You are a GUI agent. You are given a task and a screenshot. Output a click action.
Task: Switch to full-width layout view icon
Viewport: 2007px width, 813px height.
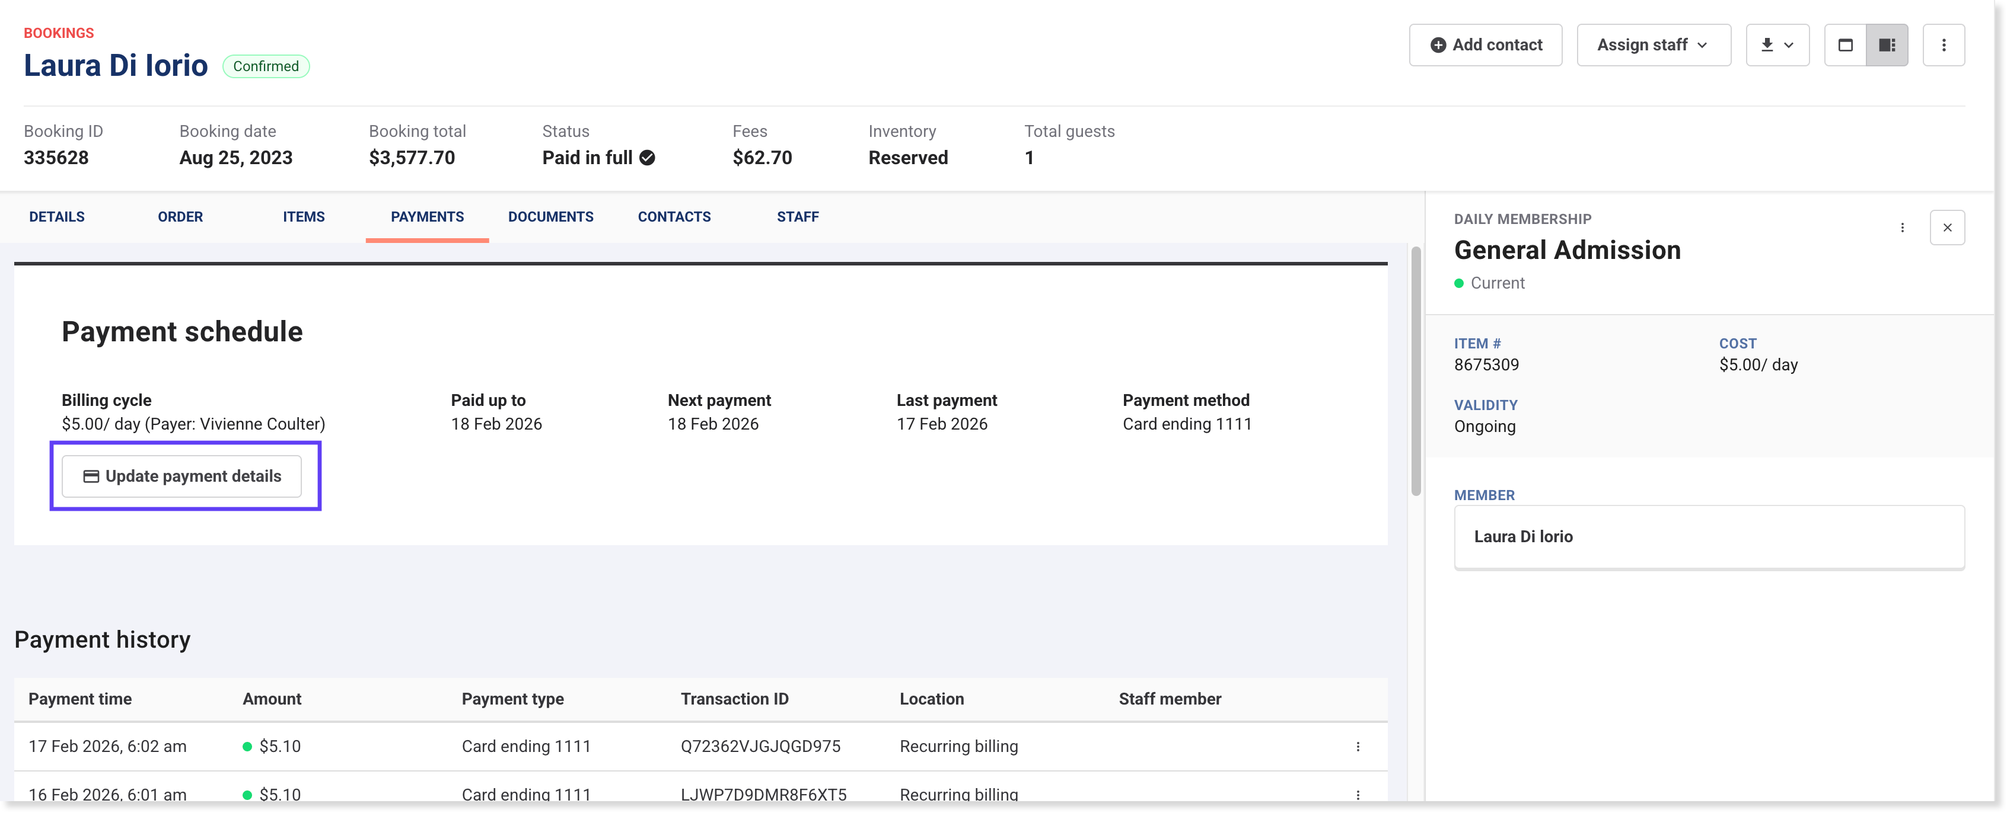pos(1845,45)
